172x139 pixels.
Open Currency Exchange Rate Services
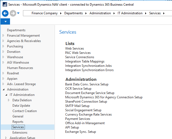pos(88,114)
